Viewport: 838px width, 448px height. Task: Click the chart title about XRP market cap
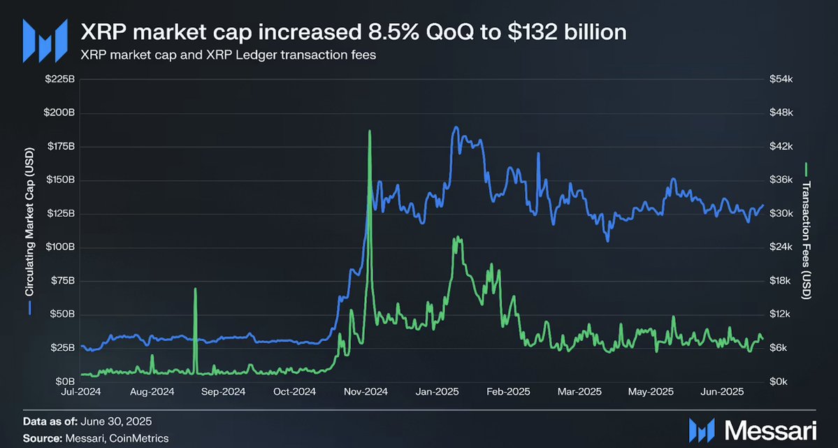pos(353,32)
